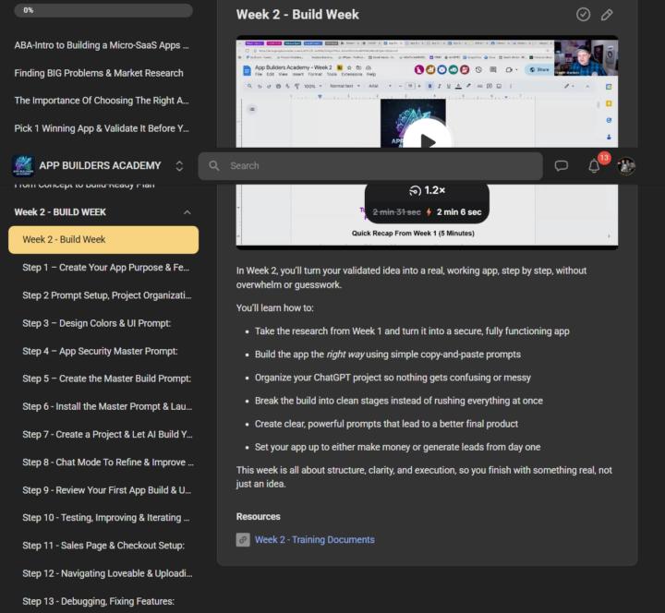Viewport: 665px width, 613px height.
Task: Select Step 3 – Design Colors & UI Prompt
Action: tap(96, 323)
